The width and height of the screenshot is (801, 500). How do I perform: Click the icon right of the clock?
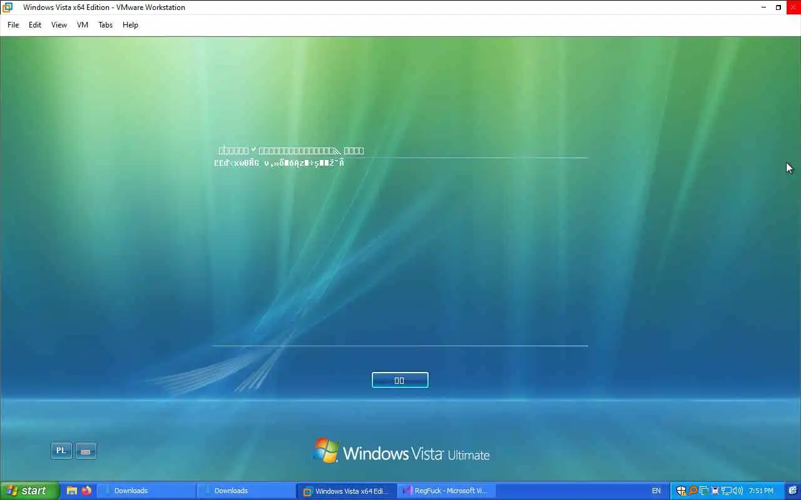792,491
